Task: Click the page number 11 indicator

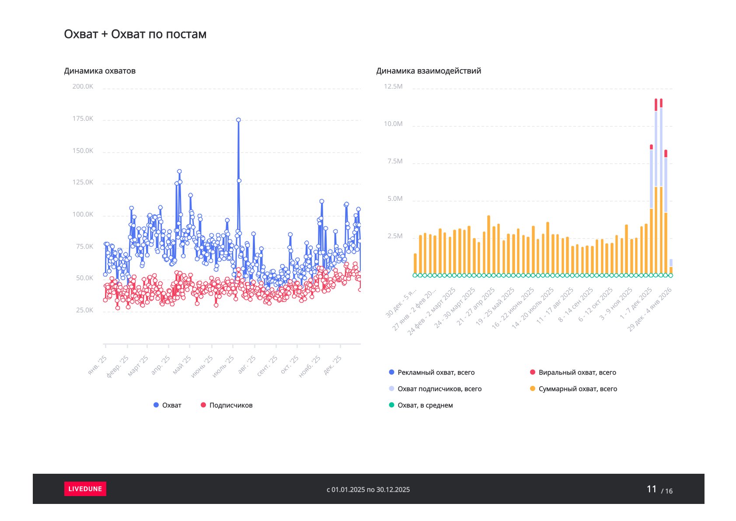Action: [651, 489]
